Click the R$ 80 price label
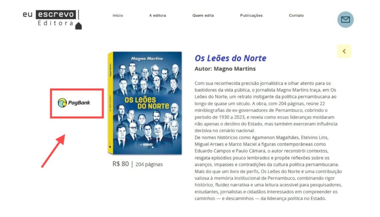This screenshot has width=380, height=217. [x=121, y=164]
